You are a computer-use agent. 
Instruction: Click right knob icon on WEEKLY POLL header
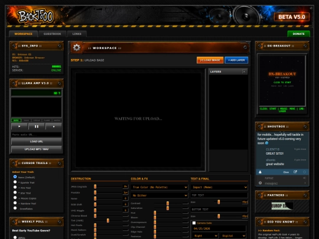[x=59, y=222]
